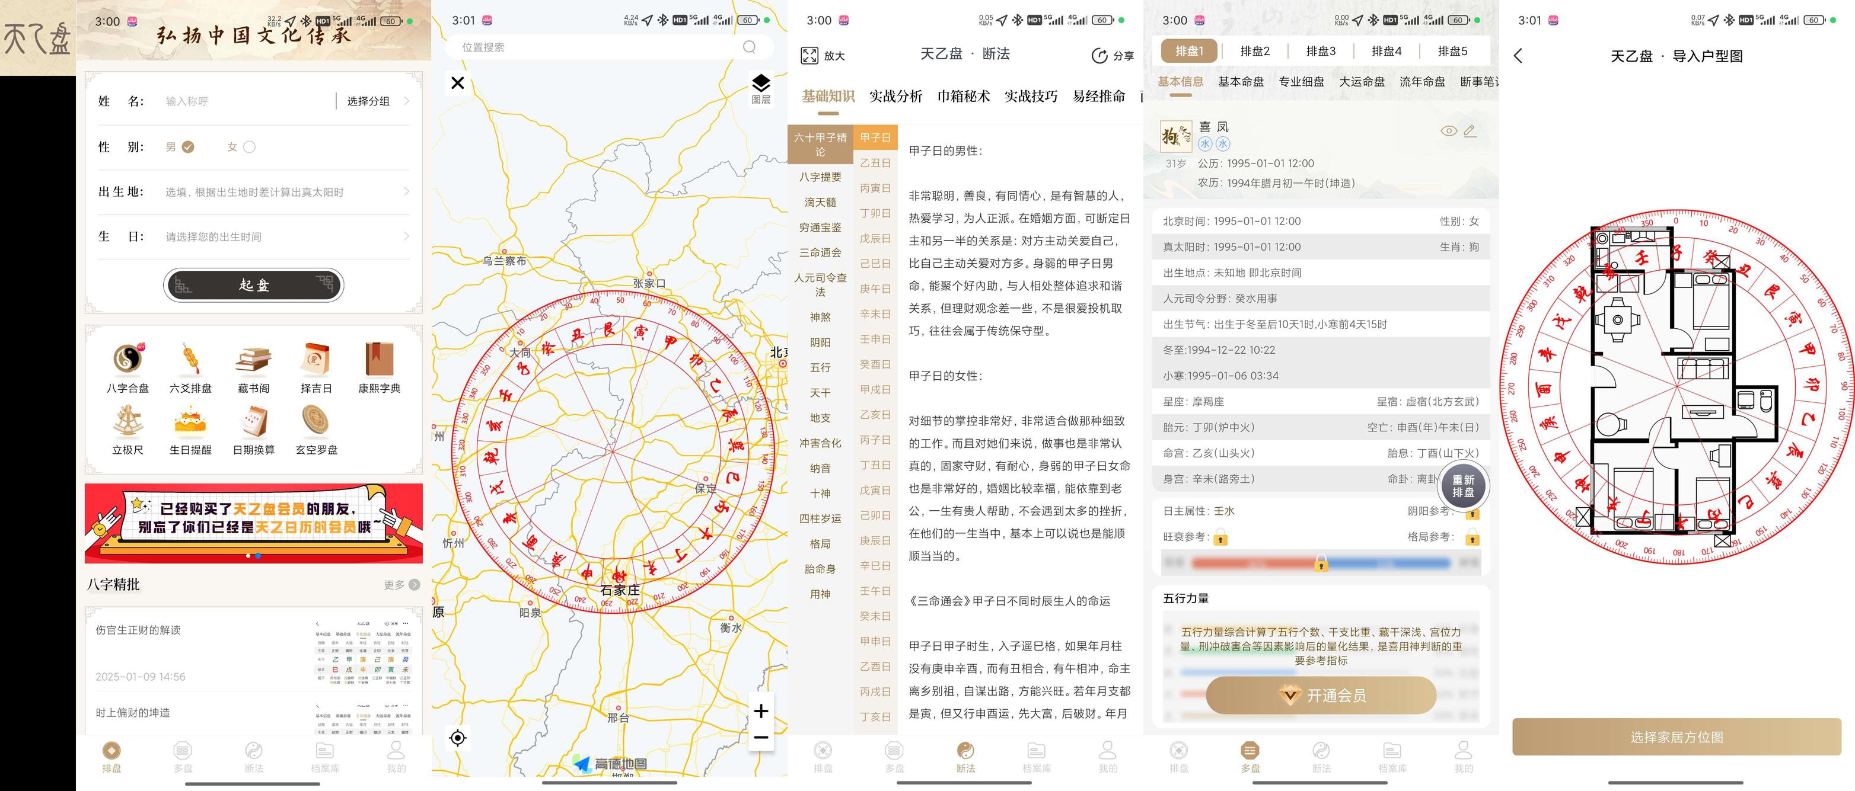Viewport: 1855px width, 791px height.
Task: Edit the 喜凤 profile with pencil icon
Action: (1470, 130)
